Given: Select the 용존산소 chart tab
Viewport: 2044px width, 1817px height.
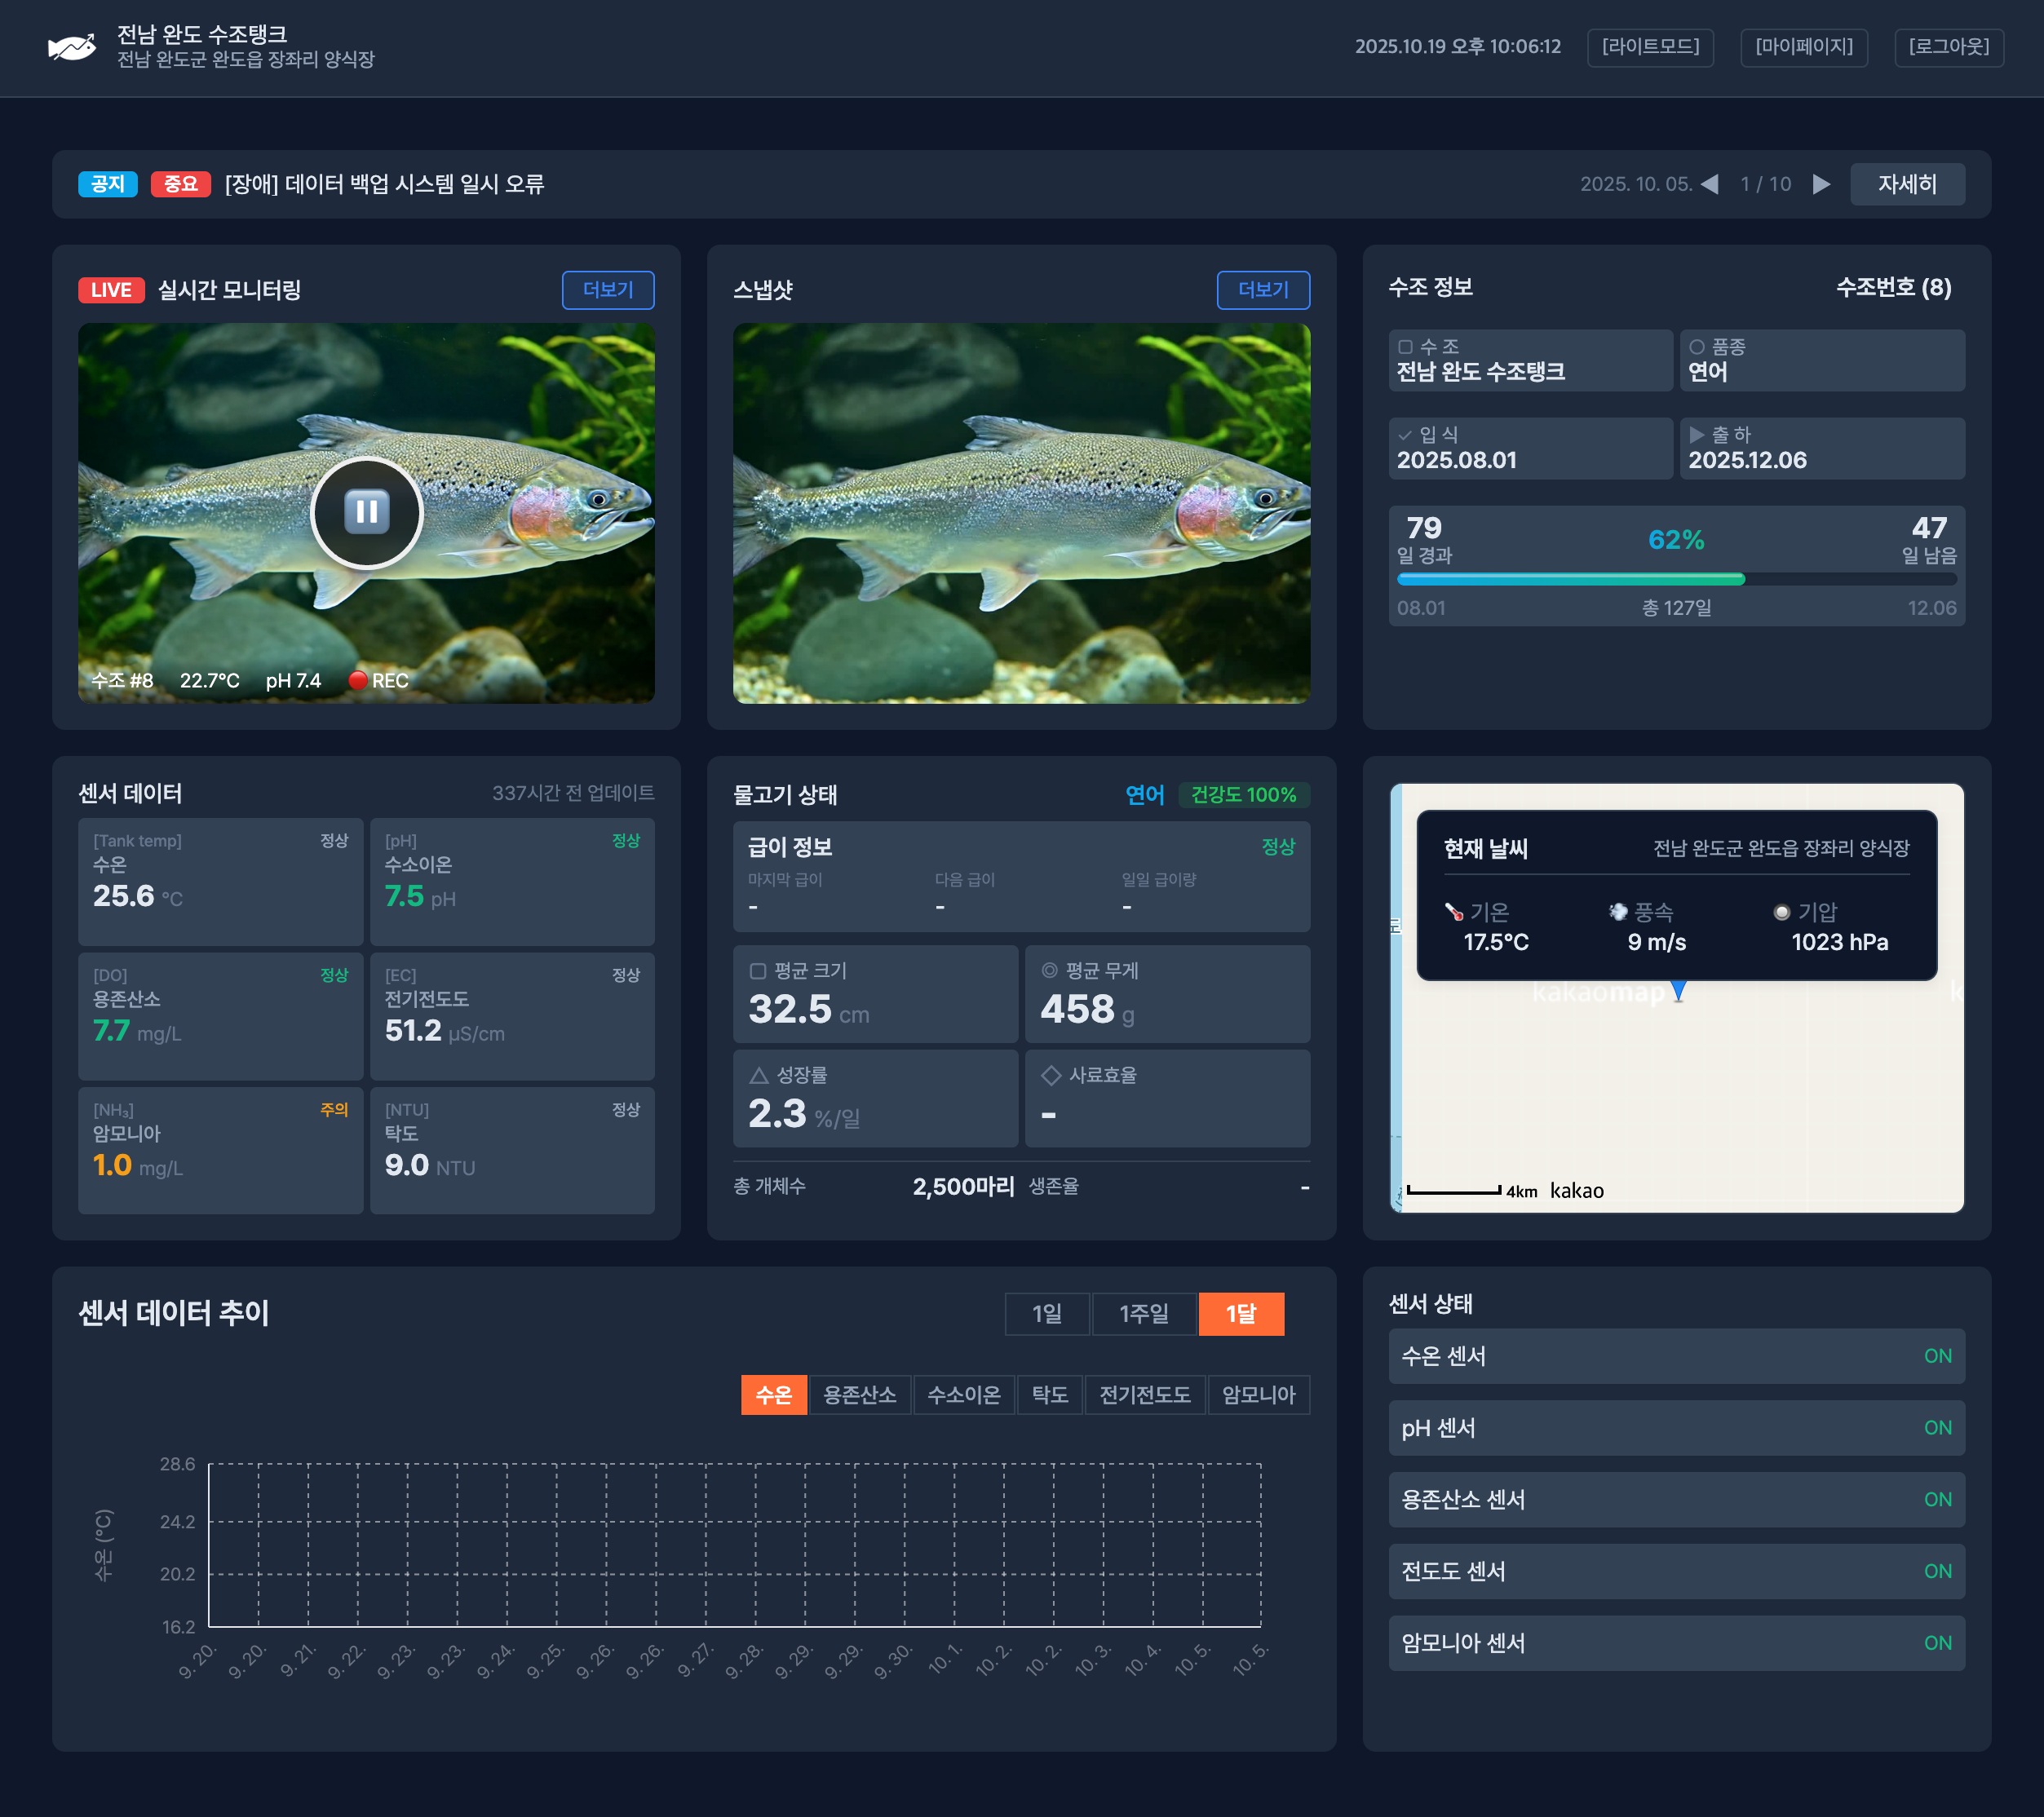Looking at the screenshot, I should point(859,1395).
